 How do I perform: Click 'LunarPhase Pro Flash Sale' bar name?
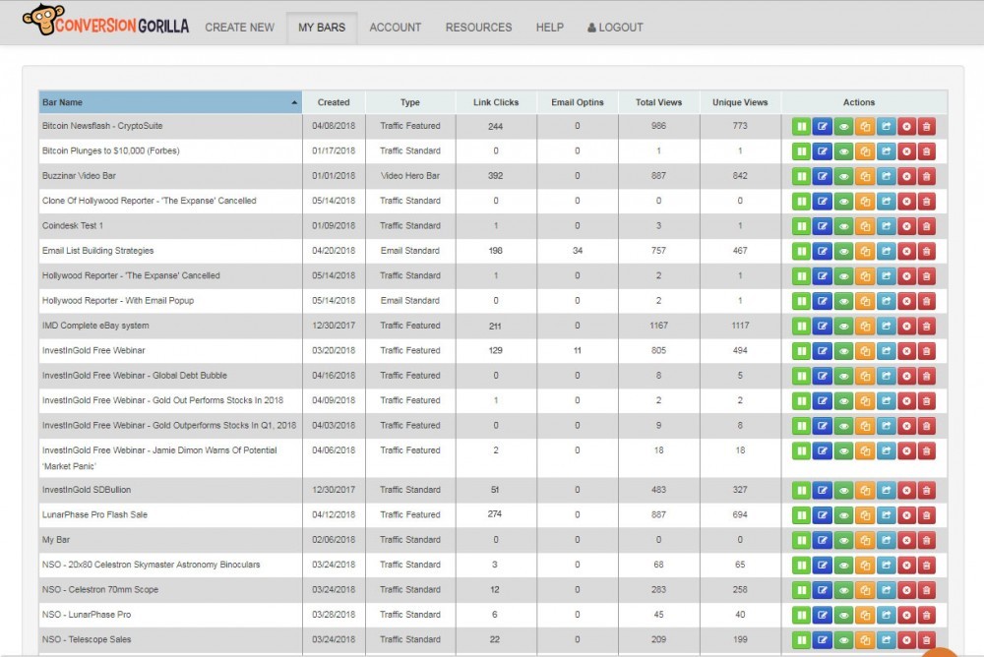(x=94, y=514)
